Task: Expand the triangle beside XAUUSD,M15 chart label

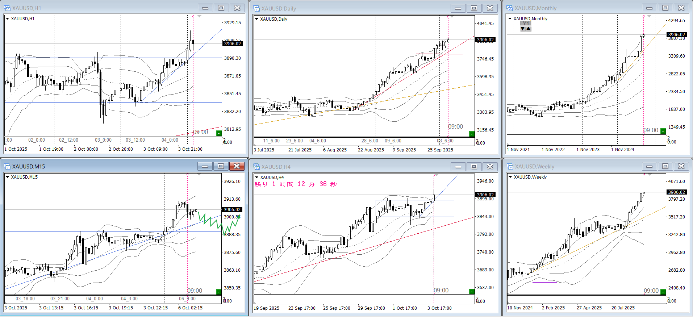Action: pos(7,177)
